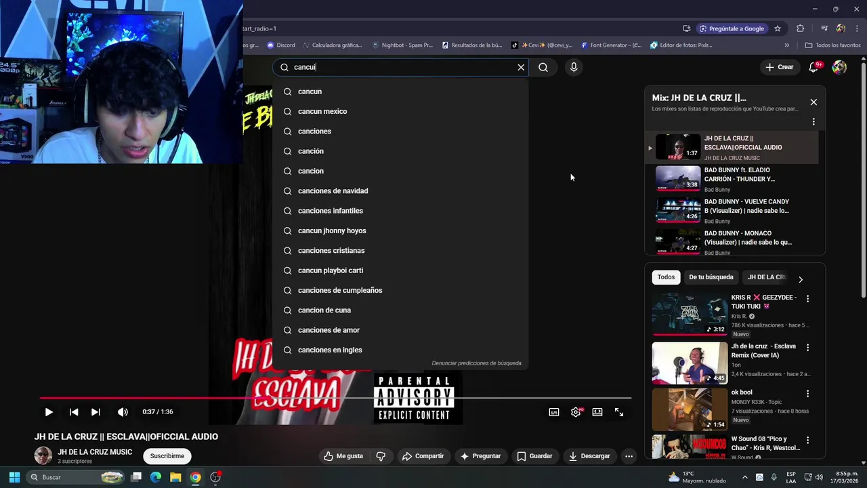Skip to the next video
The image size is (867, 488).
tap(96, 412)
